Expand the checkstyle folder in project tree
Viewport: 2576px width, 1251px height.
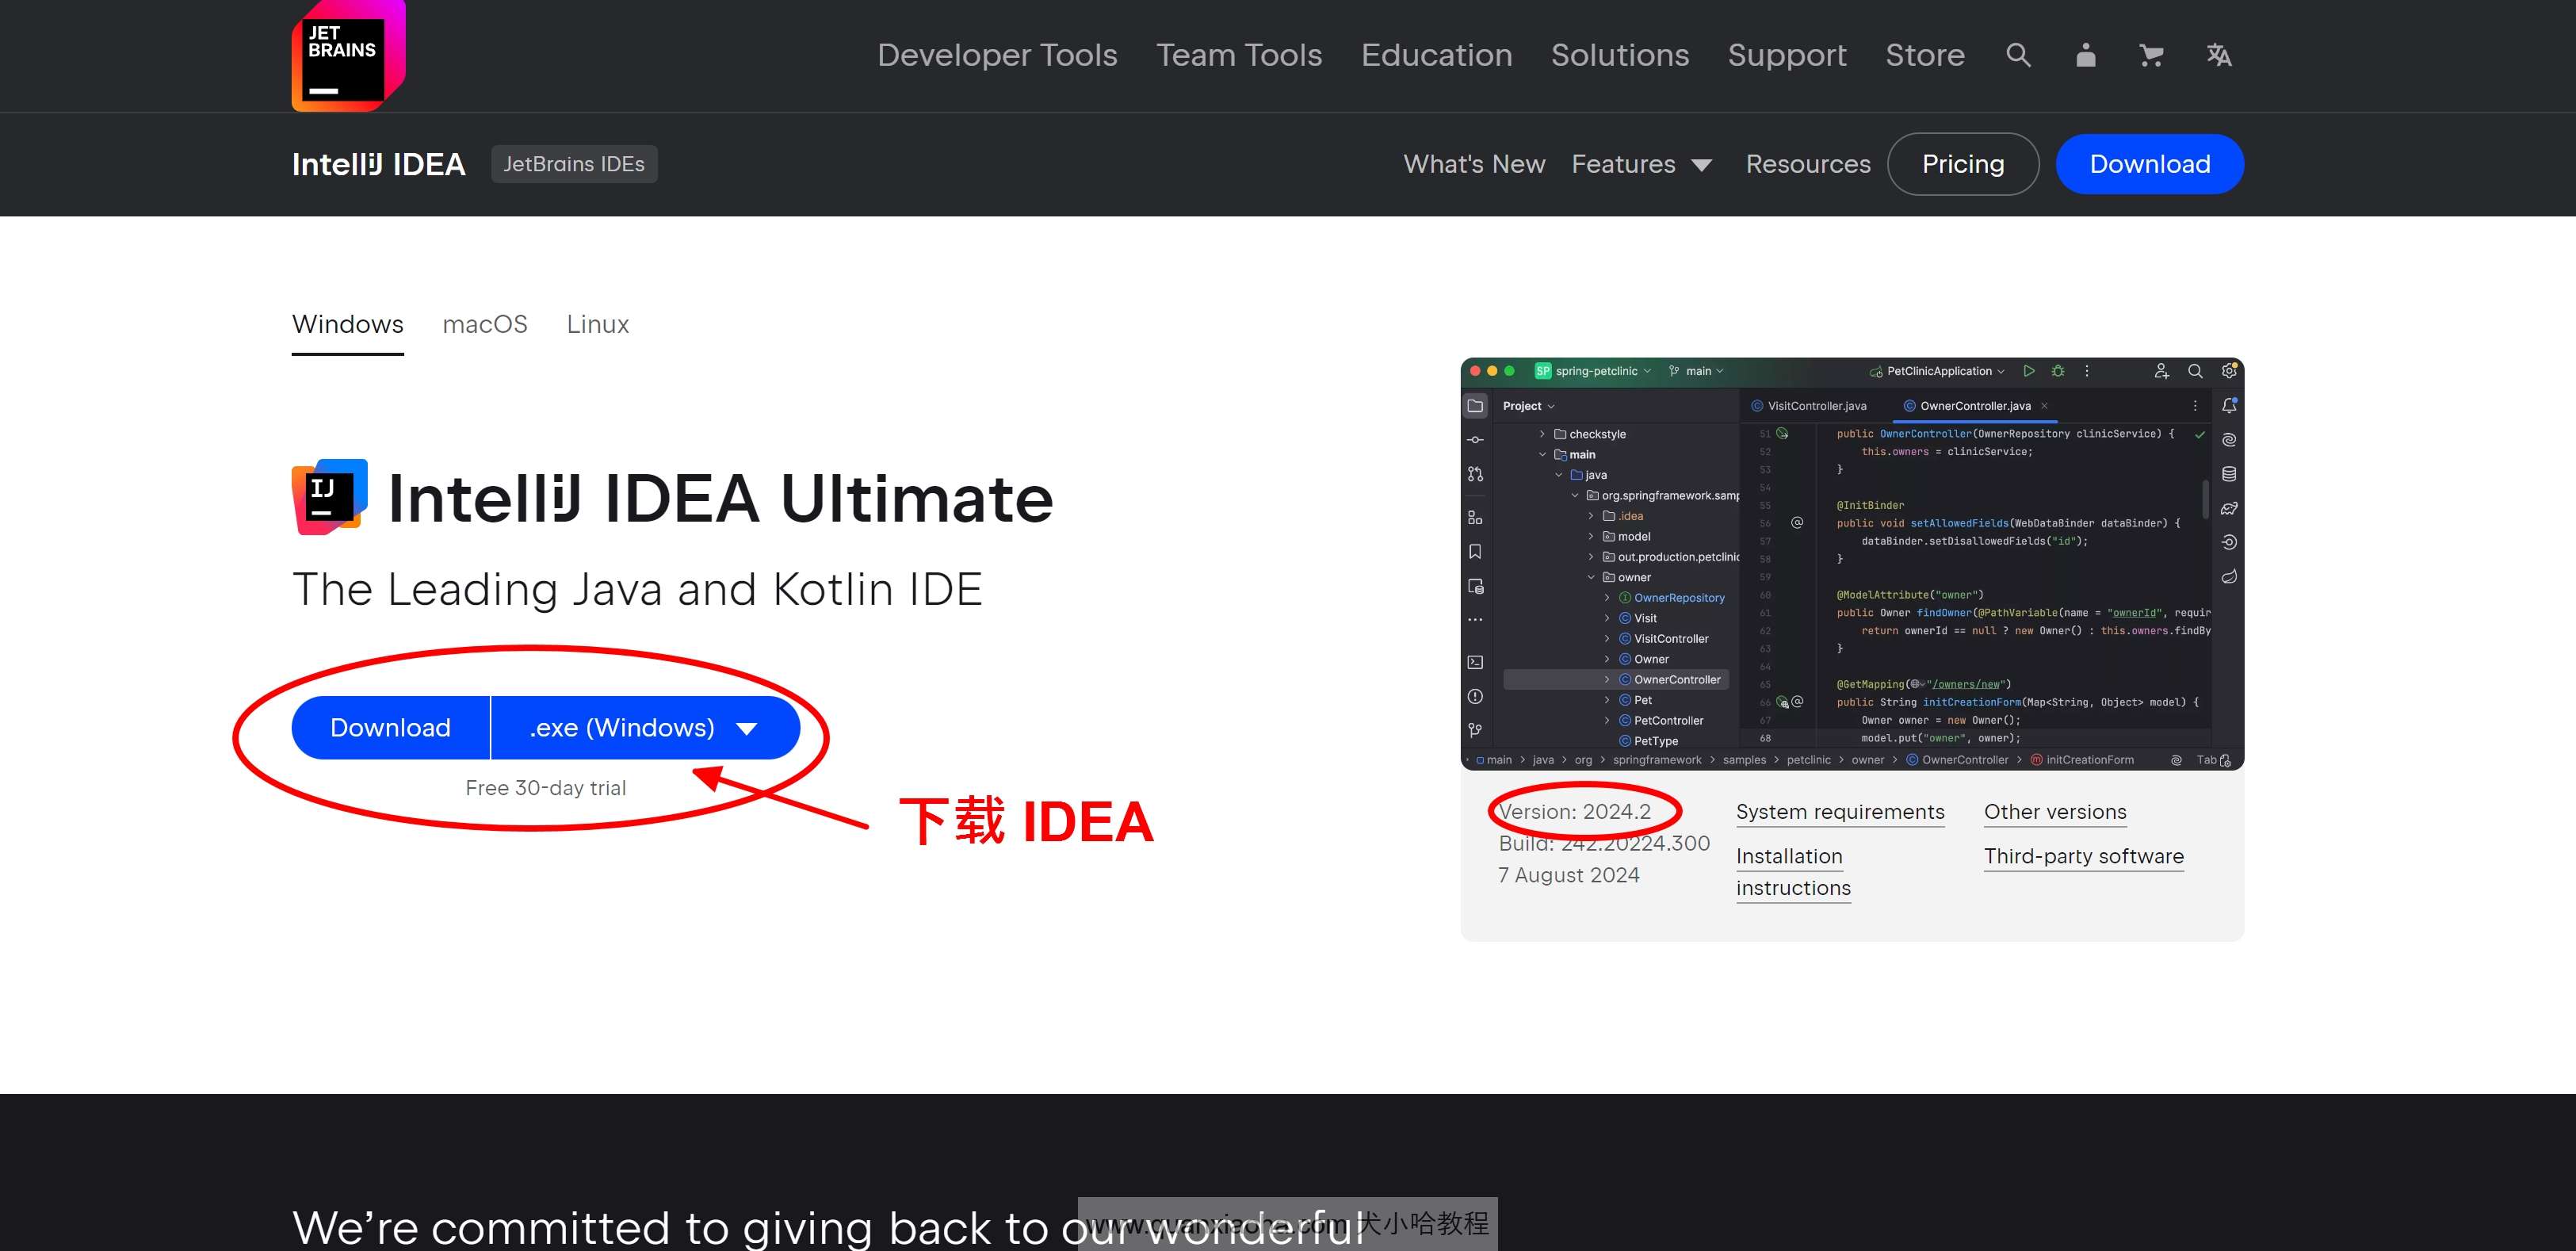tap(1542, 434)
